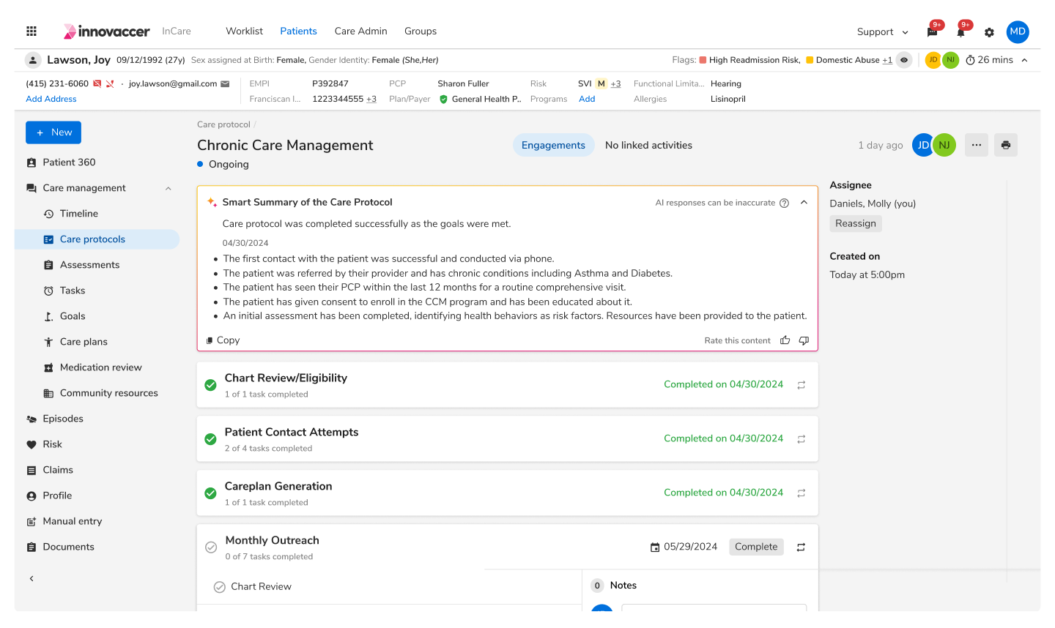The width and height of the screenshot is (1055, 628).
Task: Open the Care Admin tab
Action: click(360, 31)
